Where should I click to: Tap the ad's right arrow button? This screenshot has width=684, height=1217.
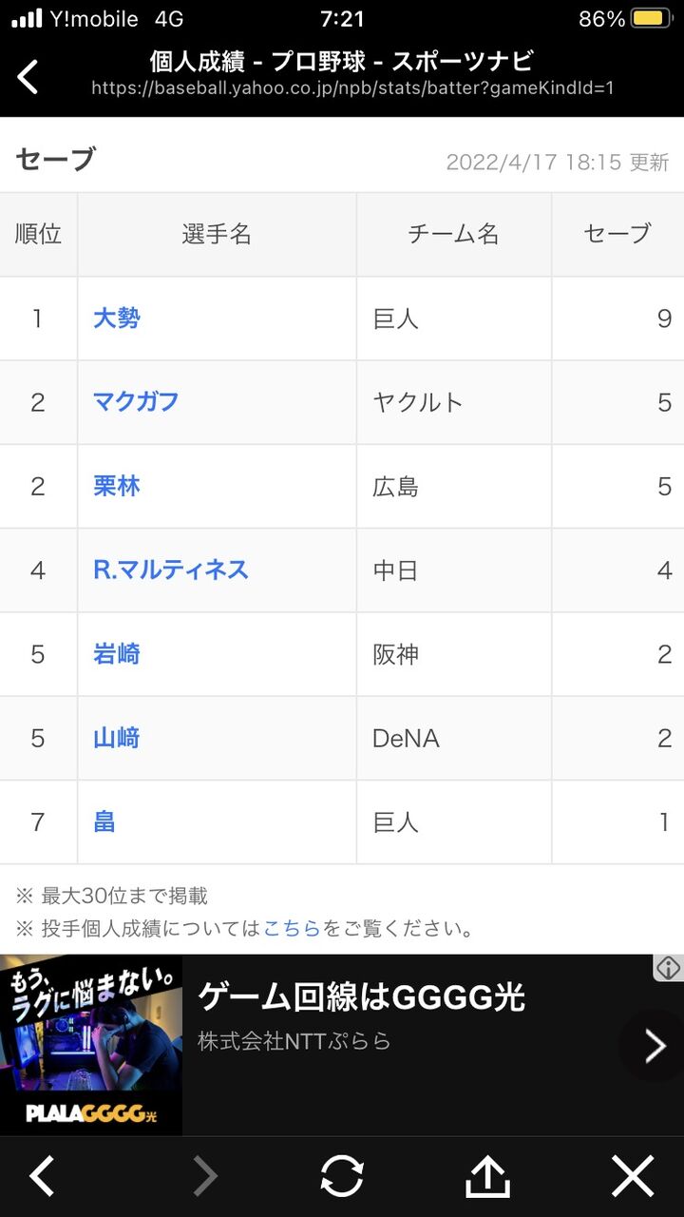pos(654,1046)
